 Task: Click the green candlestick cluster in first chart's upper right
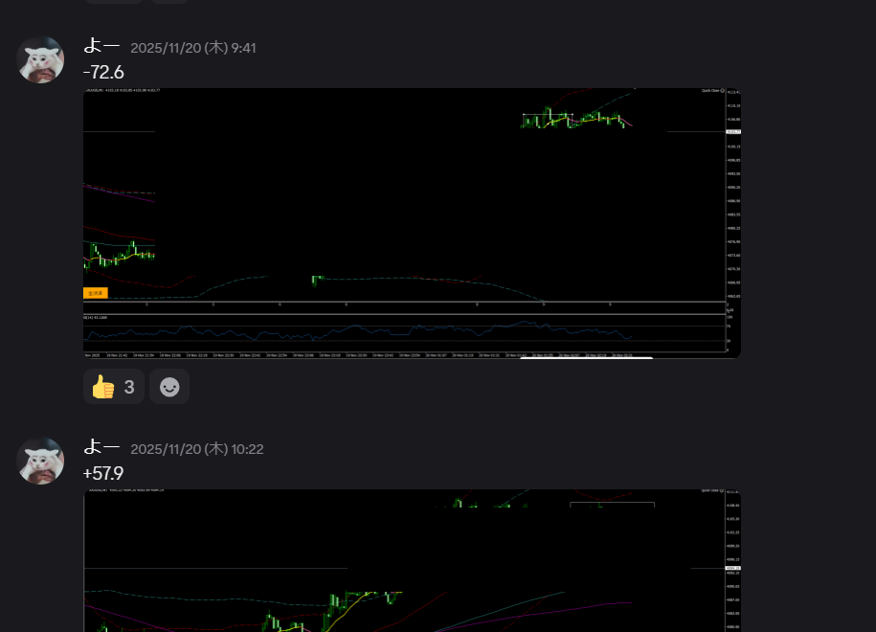tap(574, 120)
